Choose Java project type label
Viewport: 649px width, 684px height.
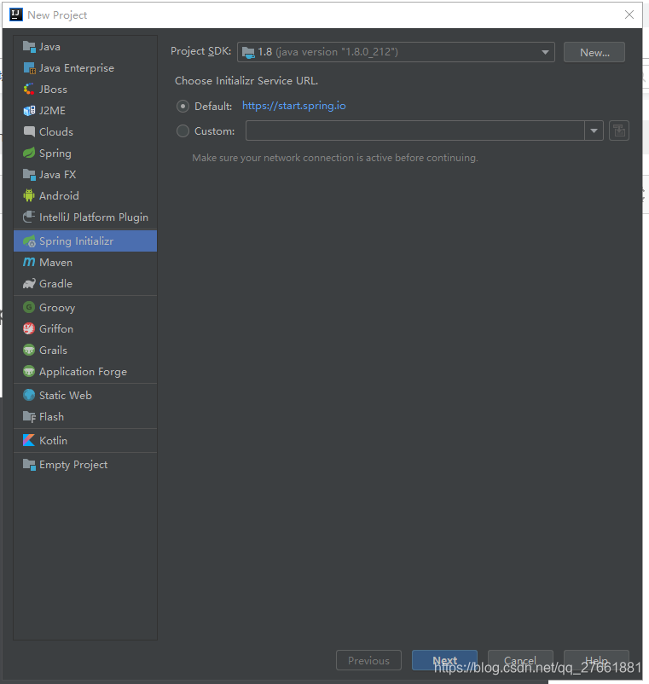49,47
